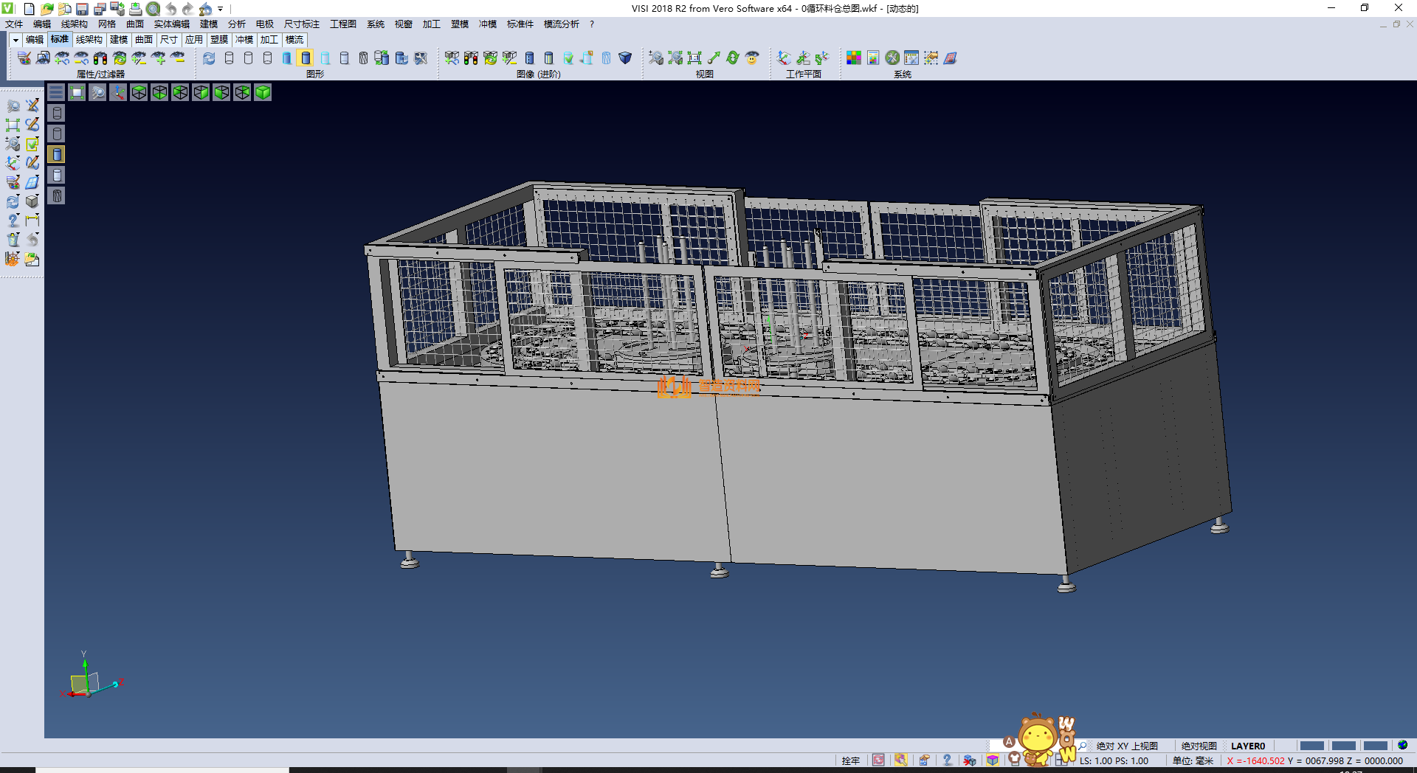Click the Print icon in quick access toolbar

point(135,9)
